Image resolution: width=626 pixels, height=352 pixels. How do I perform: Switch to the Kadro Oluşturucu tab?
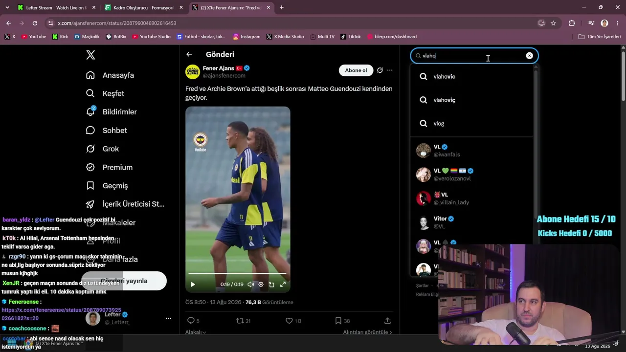click(x=143, y=8)
